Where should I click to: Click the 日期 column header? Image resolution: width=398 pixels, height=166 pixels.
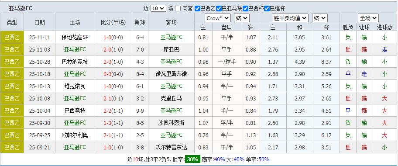pyautogui.click(x=40, y=22)
